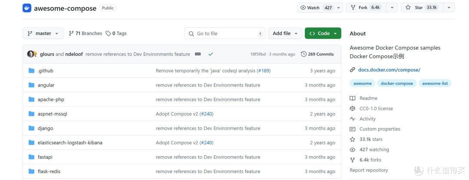Open the Star lists dropdown caret
Screen dimensions: 469x180
(x=449, y=8)
